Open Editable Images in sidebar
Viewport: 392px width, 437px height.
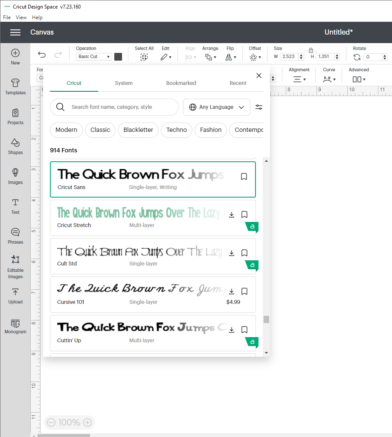tap(15, 267)
